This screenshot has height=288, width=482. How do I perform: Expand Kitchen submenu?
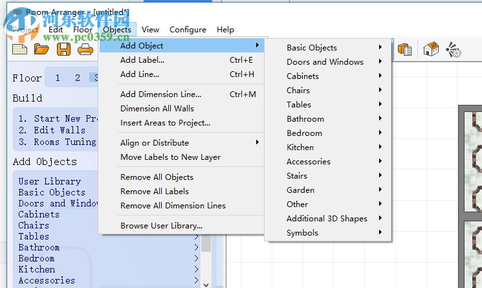[x=328, y=147]
